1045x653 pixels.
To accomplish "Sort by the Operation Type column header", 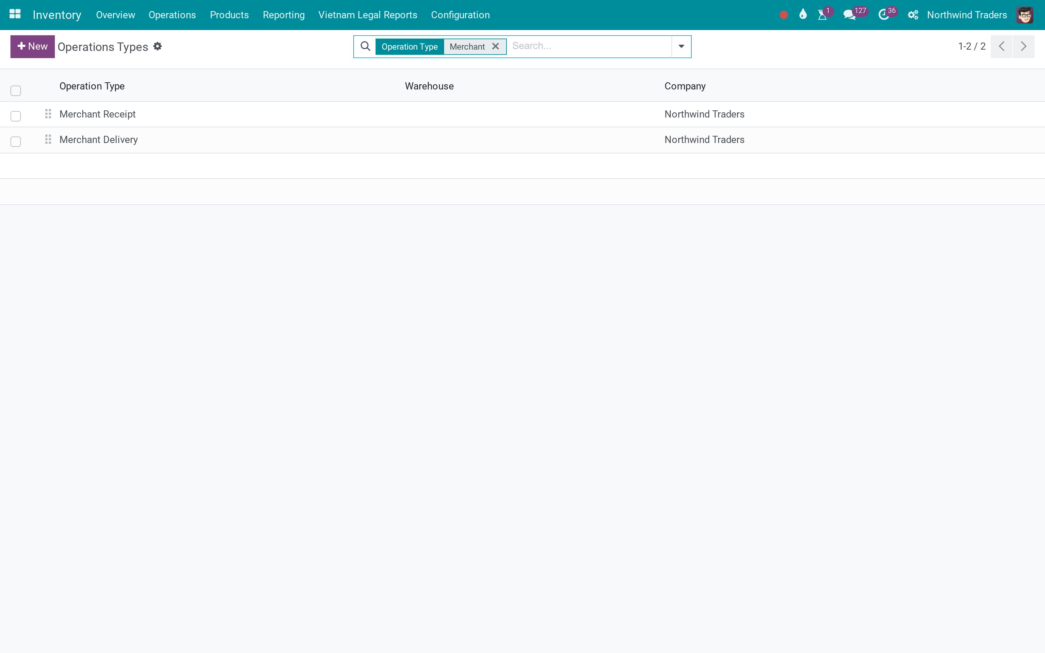I will (x=92, y=86).
